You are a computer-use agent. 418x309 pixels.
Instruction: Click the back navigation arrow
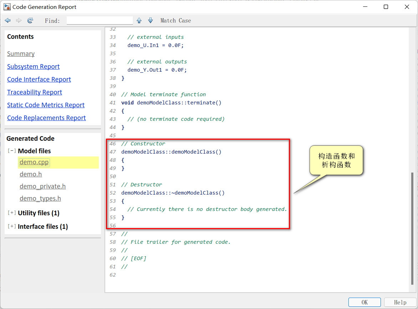[x=8, y=21]
